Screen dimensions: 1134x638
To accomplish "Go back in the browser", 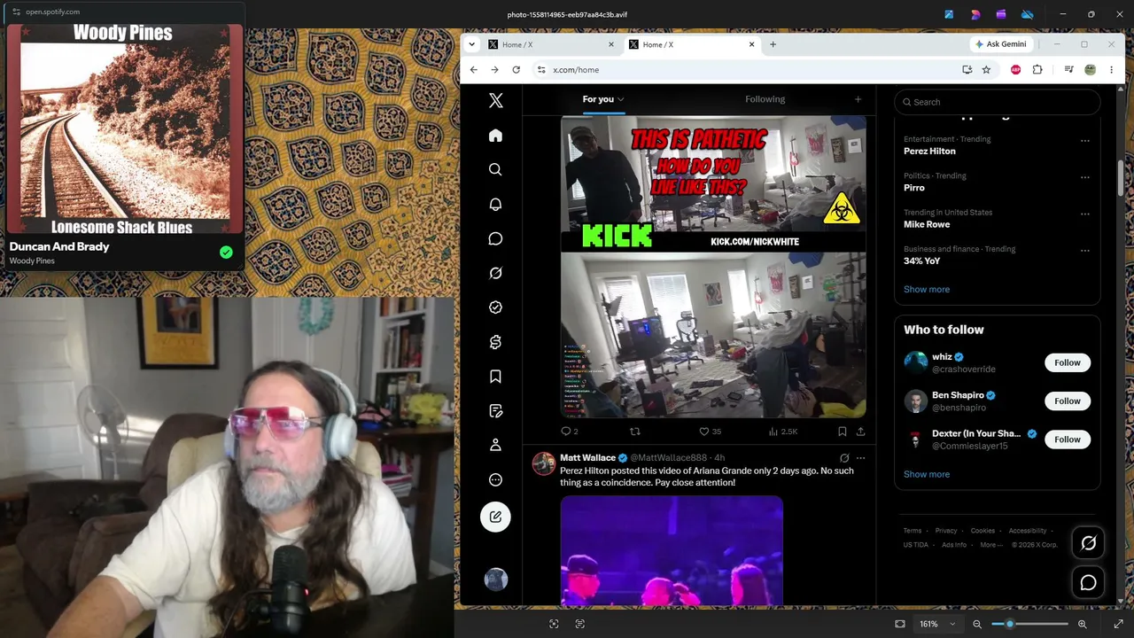I will [473, 70].
